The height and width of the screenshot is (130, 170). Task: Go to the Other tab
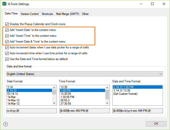[x=85, y=14]
